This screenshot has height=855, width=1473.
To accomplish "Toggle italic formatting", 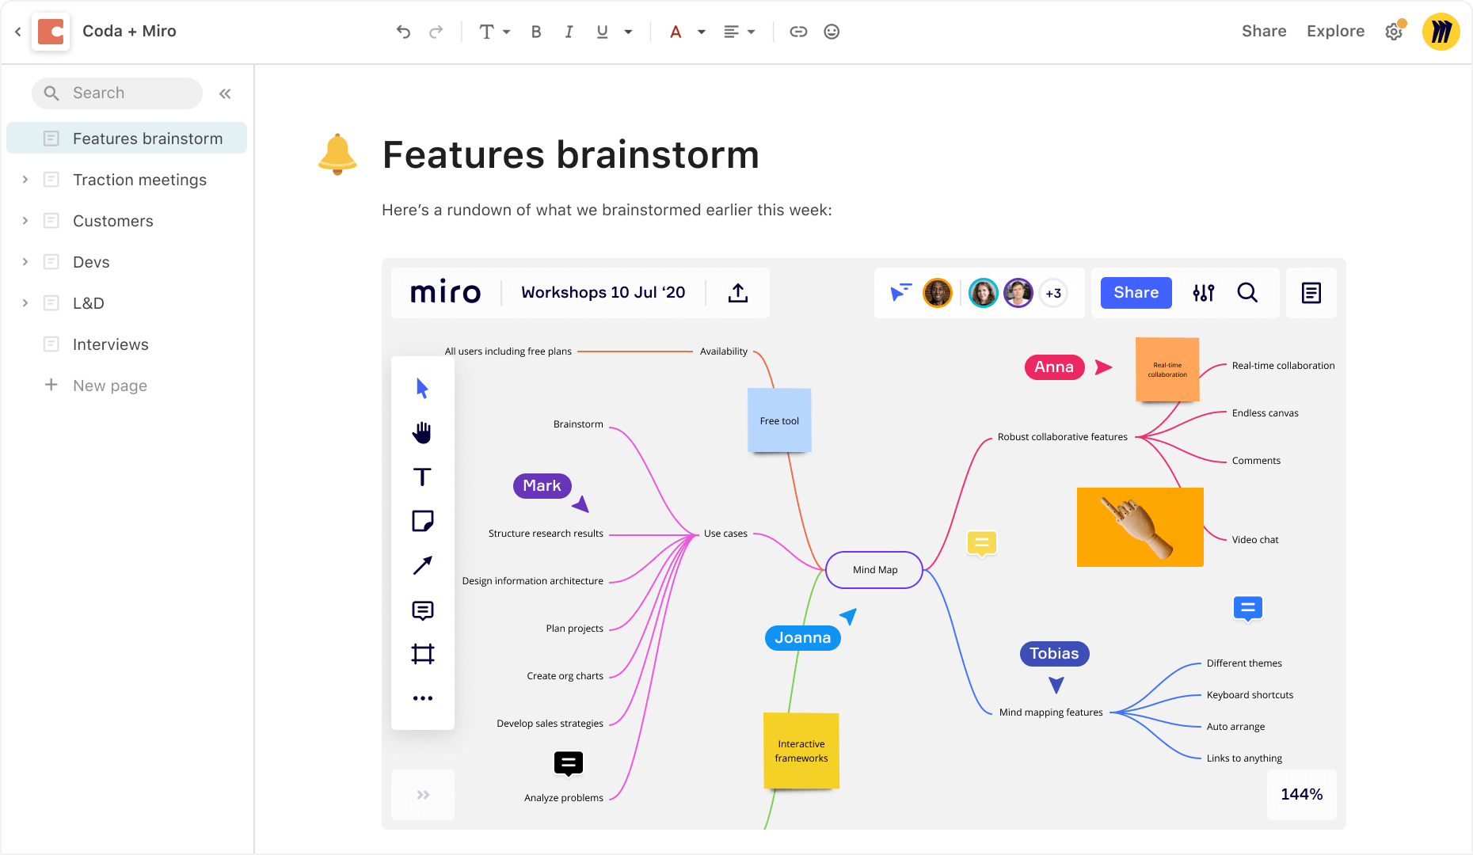I will tap(569, 32).
